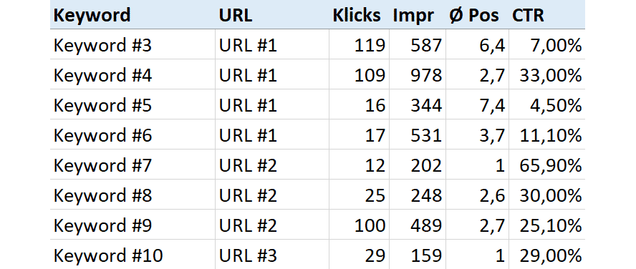Click the Klicks column header
Image resolution: width=636 pixels, height=269 pixels.
(x=359, y=15)
